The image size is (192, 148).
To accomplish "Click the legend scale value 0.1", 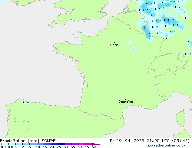I will (3, 147).
